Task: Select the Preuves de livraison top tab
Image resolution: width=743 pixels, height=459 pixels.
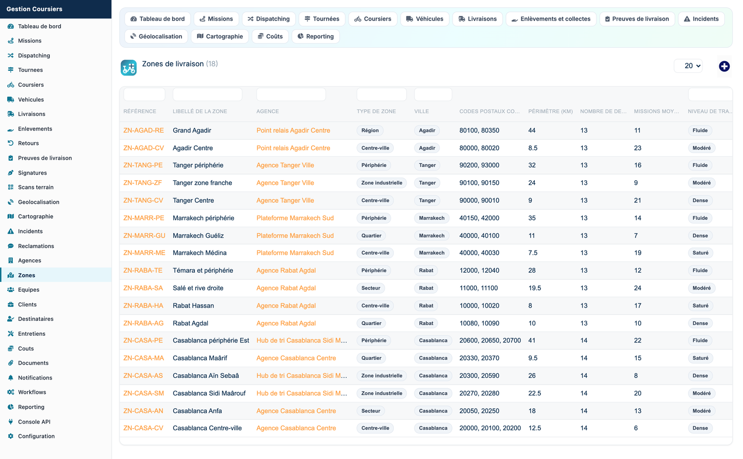Action: click(x=637, y=19)
